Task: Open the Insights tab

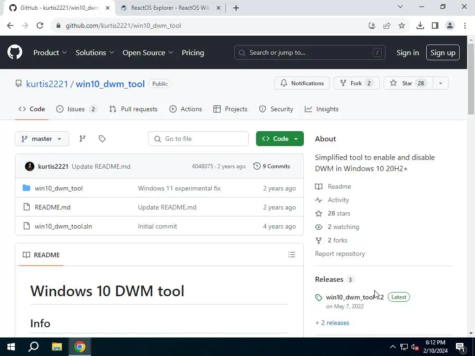Action: (x=321, y=109)
